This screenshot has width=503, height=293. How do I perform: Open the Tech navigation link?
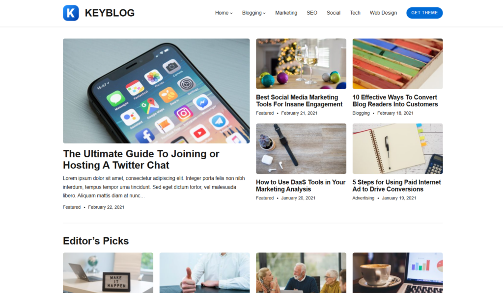pos(355,13)
